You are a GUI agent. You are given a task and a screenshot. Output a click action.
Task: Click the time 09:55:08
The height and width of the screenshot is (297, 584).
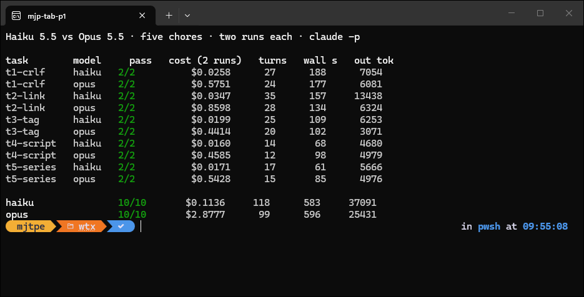[545, 226]
